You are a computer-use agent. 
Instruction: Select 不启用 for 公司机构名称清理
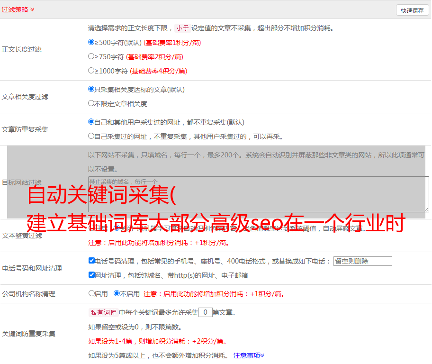[x=117, y=293]
